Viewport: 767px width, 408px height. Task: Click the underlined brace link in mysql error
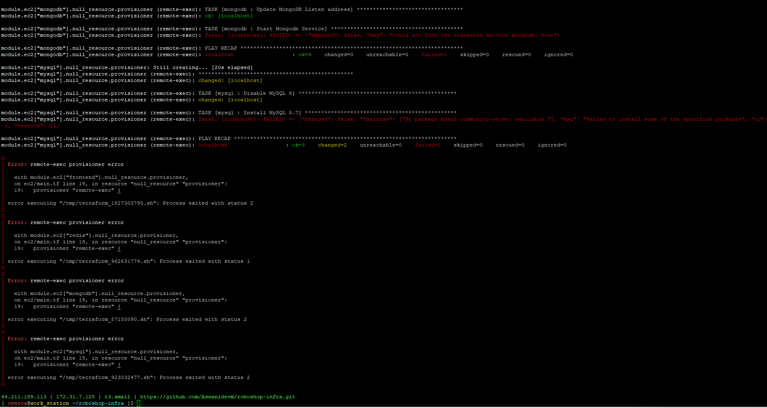119,364
